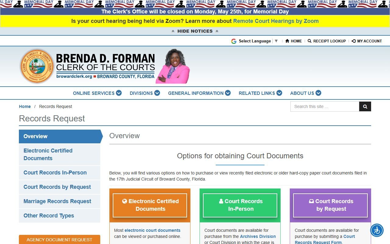Screen dimensions: 390x244
Task: Click the HOME top navigation link
Action: [293, 41]
